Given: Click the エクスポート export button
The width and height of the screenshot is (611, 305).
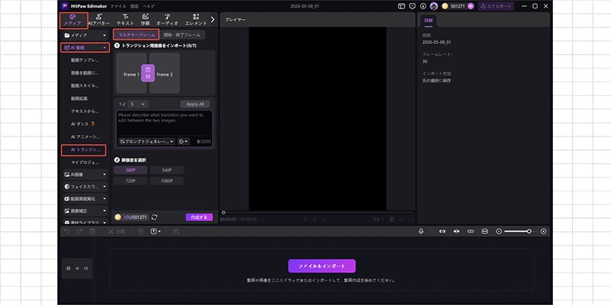Looking at the screenshot, I should pos(496,6).
